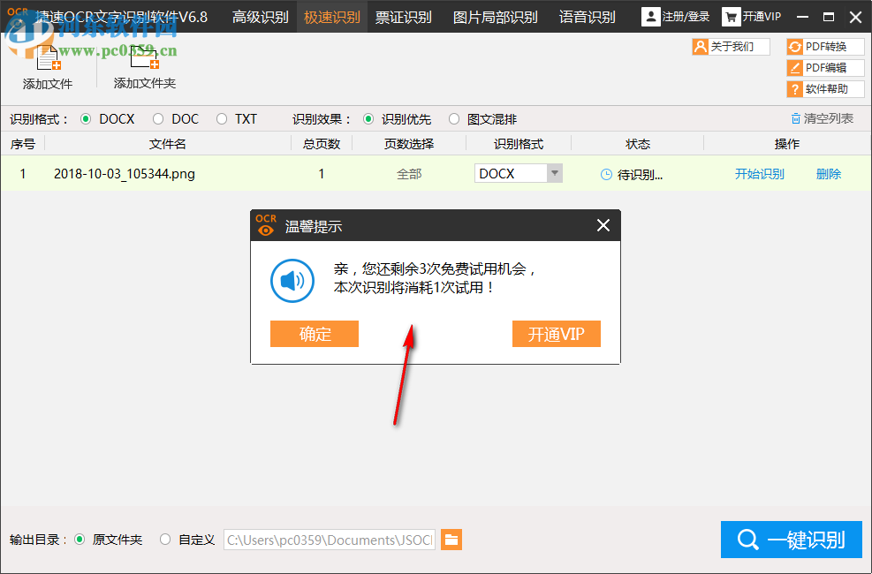Switch to the 语音识别 tab

pos(587,16)
